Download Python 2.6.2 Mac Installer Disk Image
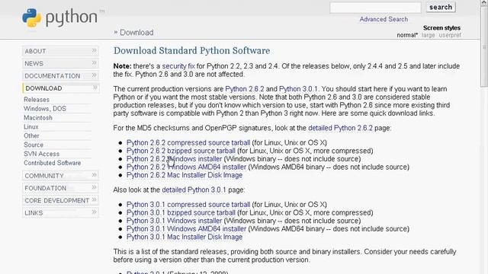Screen dimensions: 488x274 pyautogui.click(x=185, y=175)
